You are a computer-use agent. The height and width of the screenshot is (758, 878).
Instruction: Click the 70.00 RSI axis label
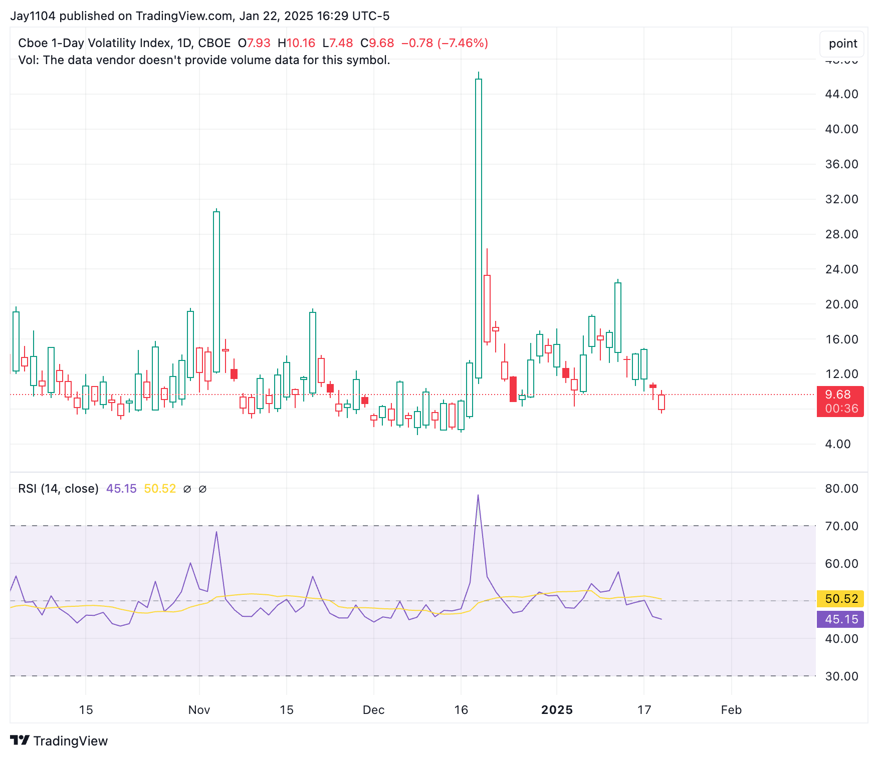pyautogui.click(x=841, y=526)
